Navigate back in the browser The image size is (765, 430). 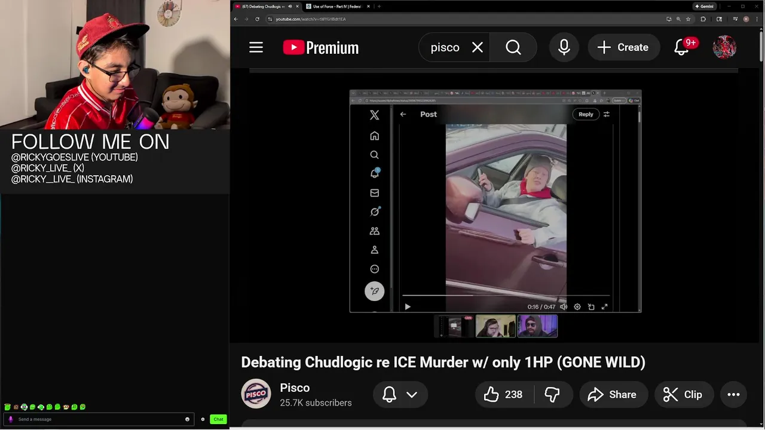(x=236, y=19)
